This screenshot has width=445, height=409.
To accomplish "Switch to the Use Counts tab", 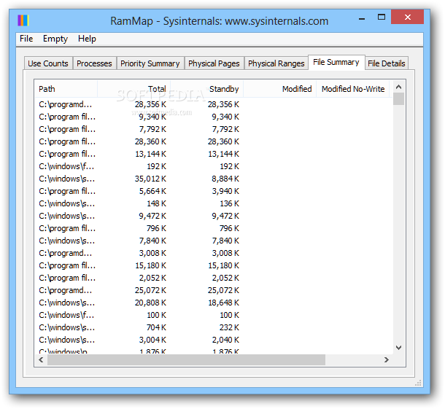I will click(x=48, y=63).
